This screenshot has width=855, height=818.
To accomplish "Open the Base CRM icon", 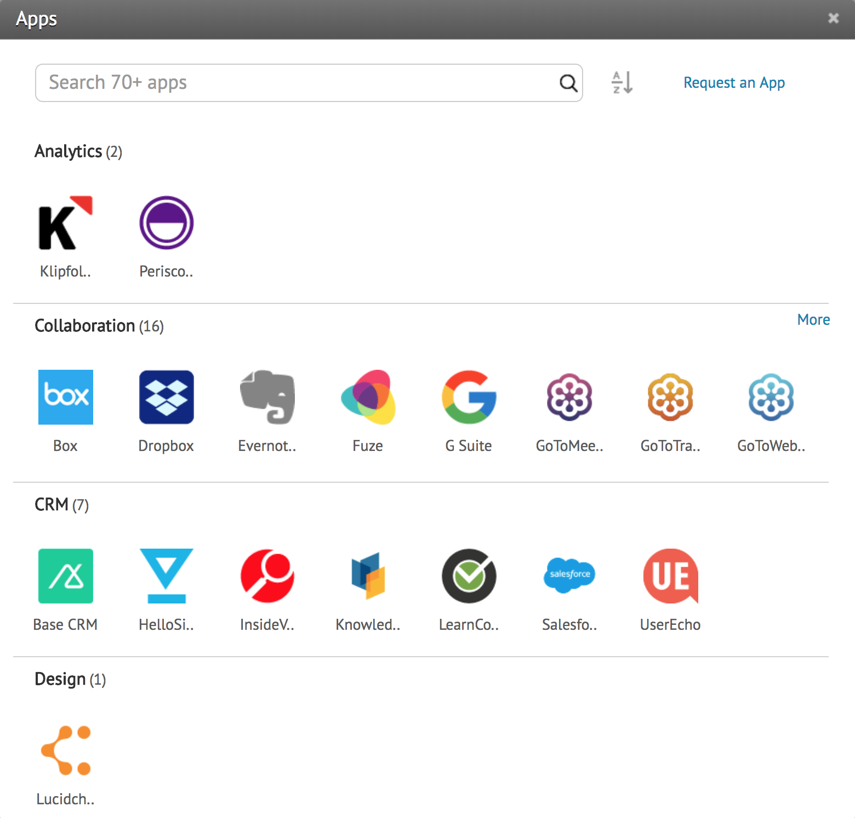I will point(66,576).
